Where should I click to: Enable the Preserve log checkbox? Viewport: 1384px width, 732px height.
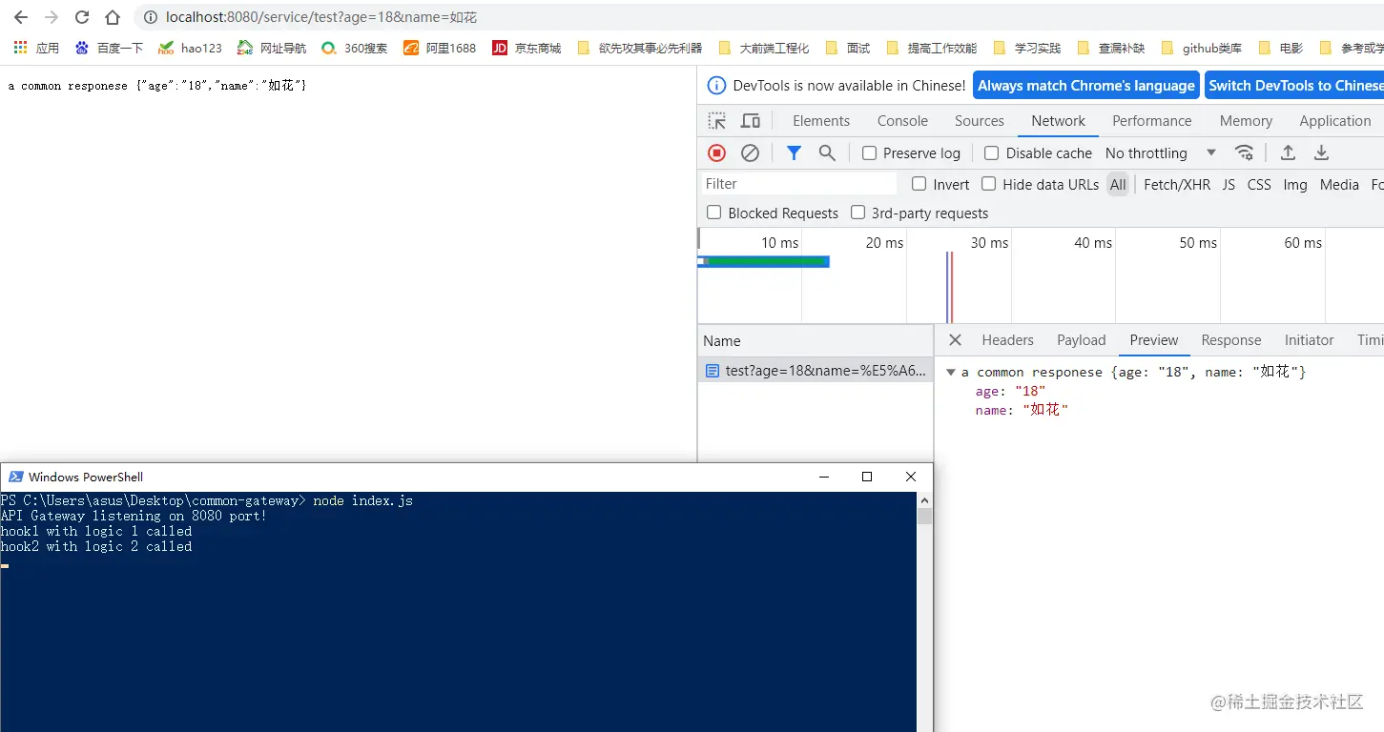pyautogui.click(x=869, y=153)
